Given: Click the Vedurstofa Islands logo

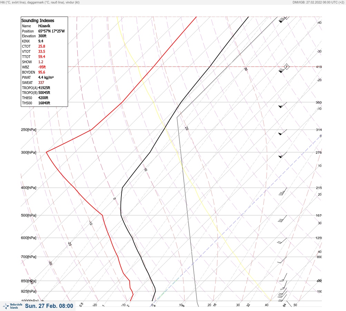Looking at the screenshot, I should click(12, 306).
